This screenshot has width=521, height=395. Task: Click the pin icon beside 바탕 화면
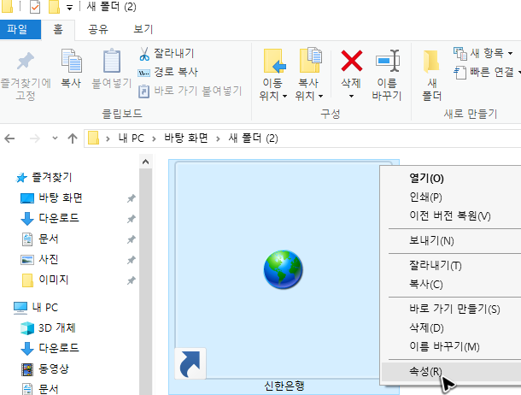click(132, 198)
